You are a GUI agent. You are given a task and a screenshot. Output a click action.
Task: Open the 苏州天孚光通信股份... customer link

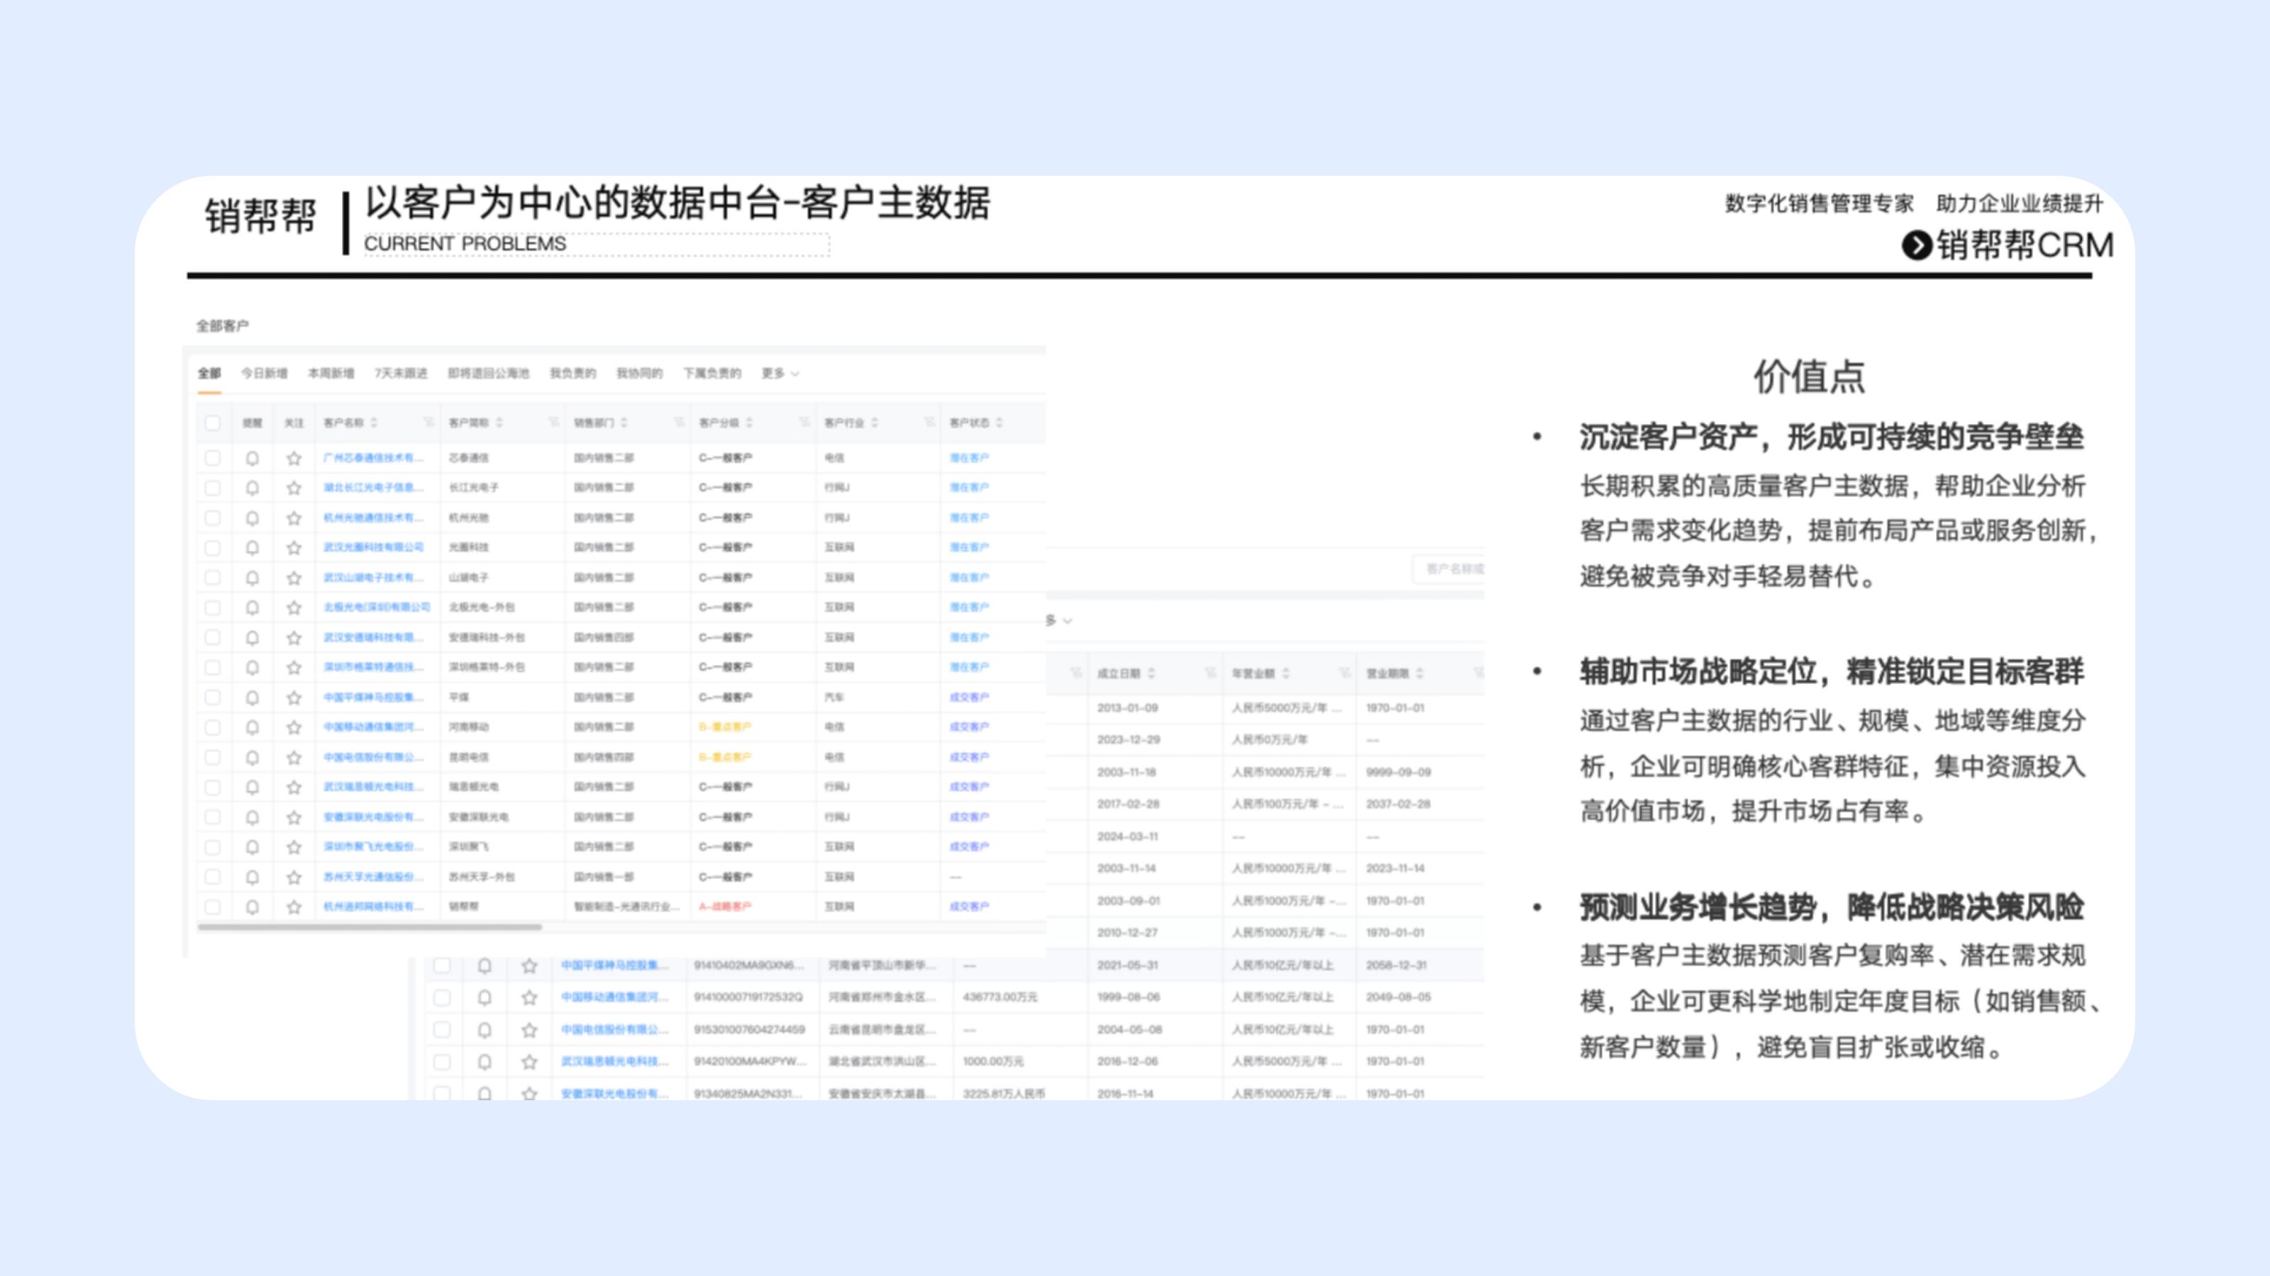pos(374,877)
